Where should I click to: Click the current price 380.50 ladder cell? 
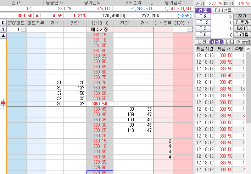pos(100,104)
